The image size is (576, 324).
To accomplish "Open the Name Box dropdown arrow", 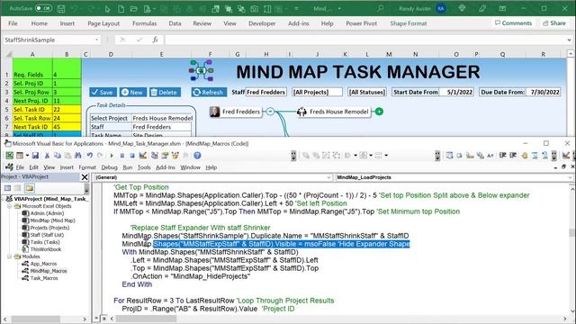I will pyautogui.click(x=96, y=40).
